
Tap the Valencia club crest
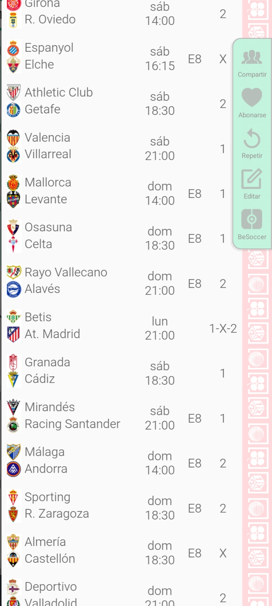point(13,138)
